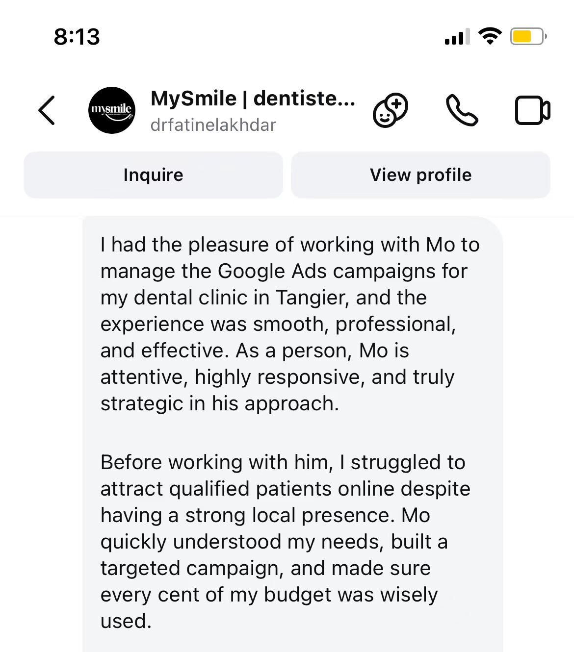Tap the mysmile round profile picture
Screen dimensions: 574x652
tap(112, 110)
